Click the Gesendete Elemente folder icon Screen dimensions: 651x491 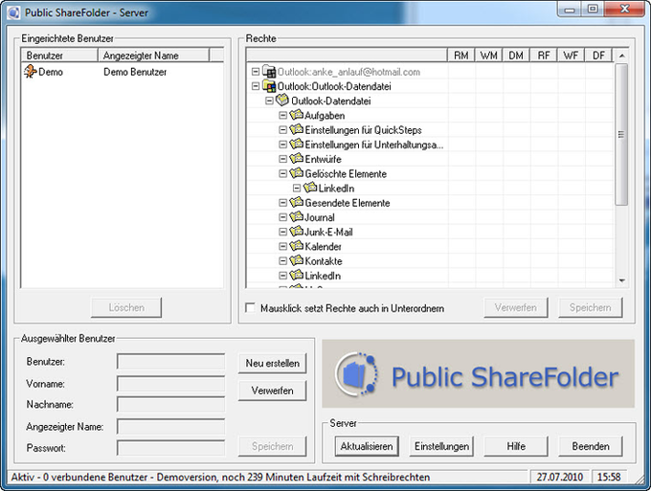coord(296,202)
